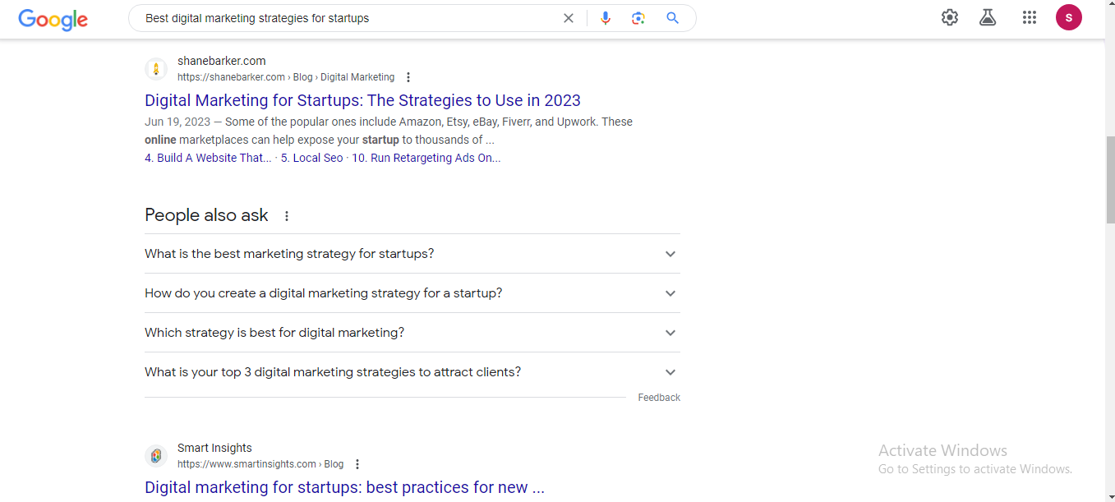Start voice search with microphone icon
The width and height of the screenshot is (1115, 502).
coord(606,18)
